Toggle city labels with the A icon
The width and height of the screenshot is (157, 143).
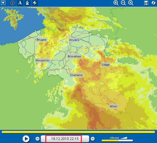pyautogui.click(x=20, y=3)
